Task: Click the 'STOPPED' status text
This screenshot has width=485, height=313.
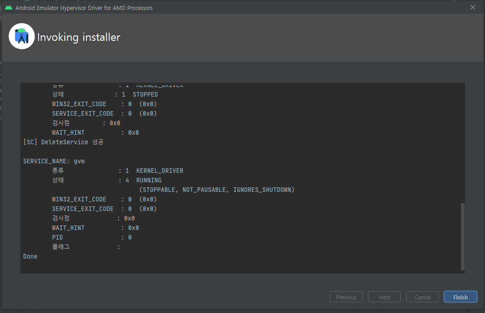Action: pyautogui.click(x=145, y=94)
